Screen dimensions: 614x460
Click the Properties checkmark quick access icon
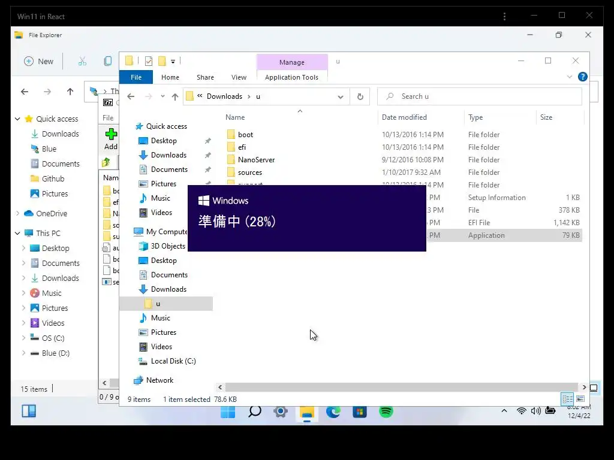pos(149,61)
